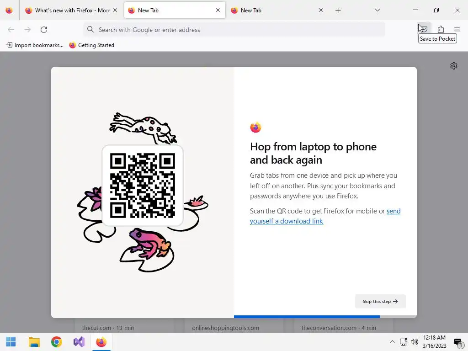Click the magnifier icon in address bar
Screen dimensions: 468x351
[90, 29]
